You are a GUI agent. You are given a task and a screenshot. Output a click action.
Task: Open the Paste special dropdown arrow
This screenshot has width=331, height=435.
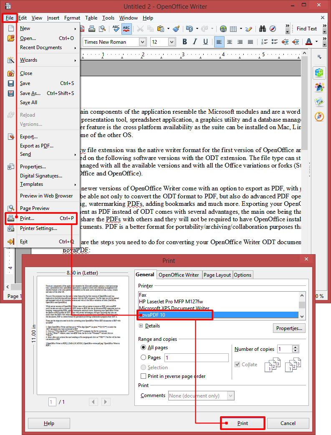[168, 29]
